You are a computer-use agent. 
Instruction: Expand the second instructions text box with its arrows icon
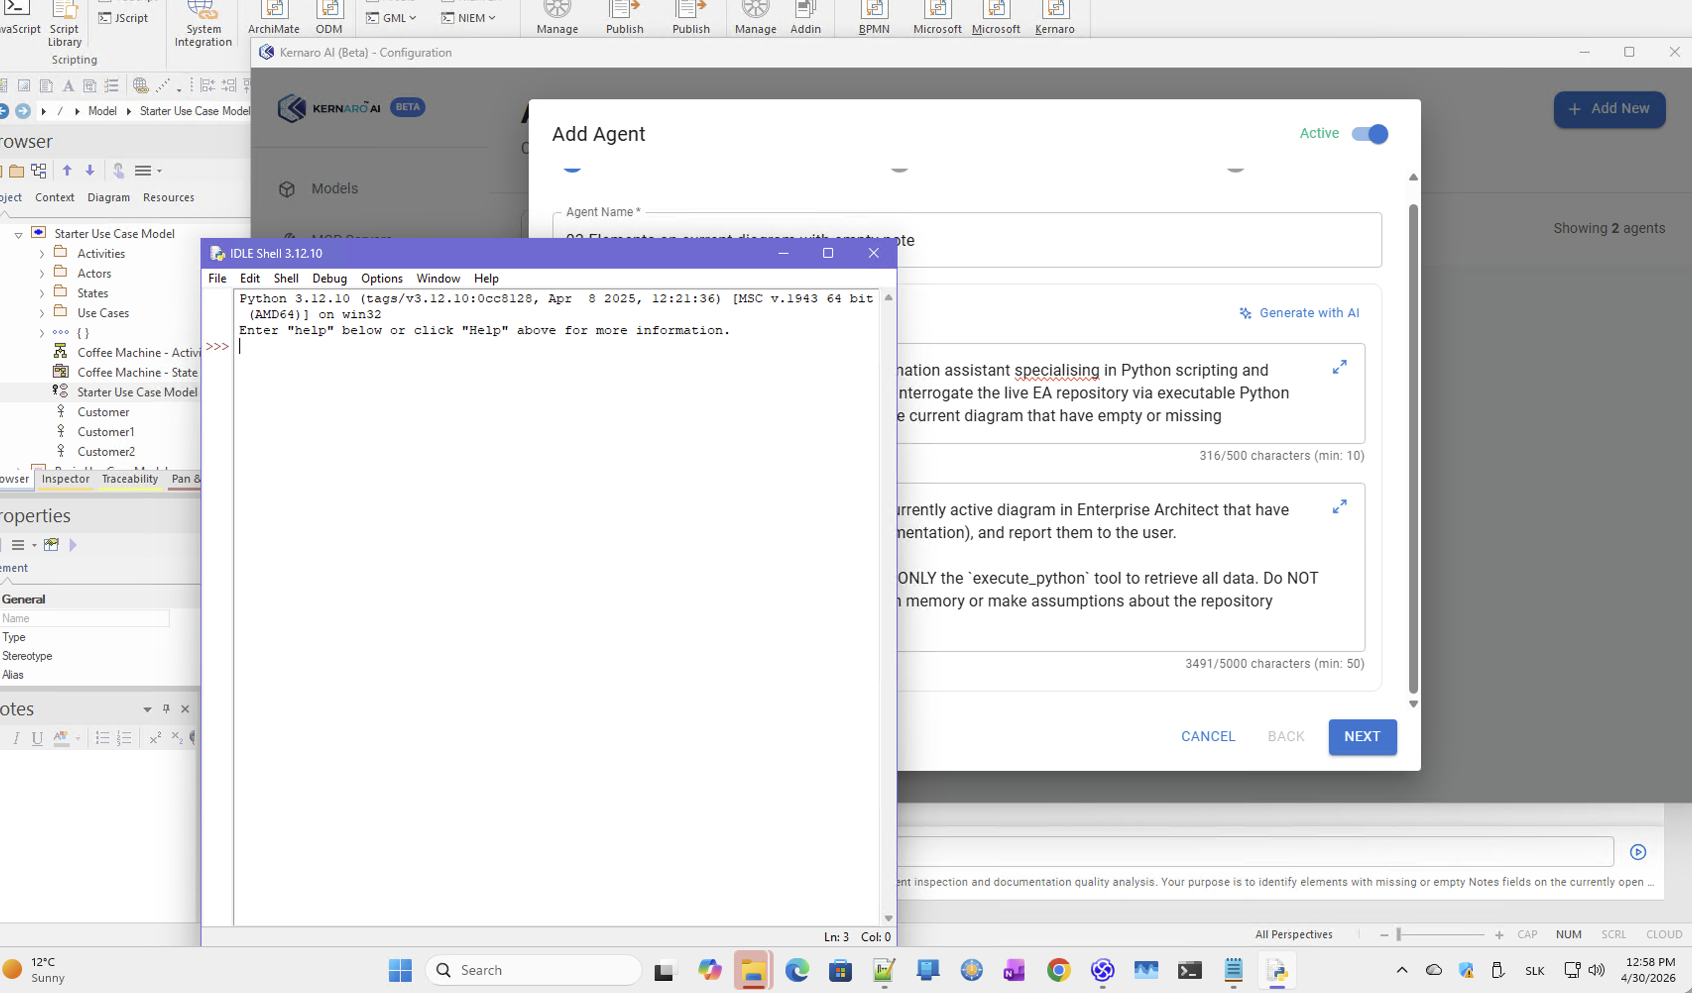(x=1339, y=506)
